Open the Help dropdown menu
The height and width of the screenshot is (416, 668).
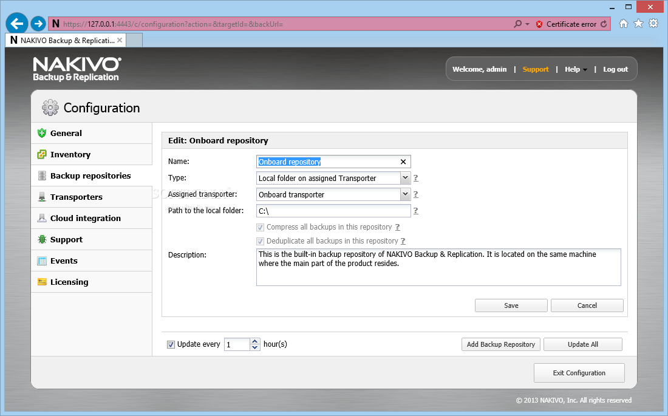tap(576, 69)
